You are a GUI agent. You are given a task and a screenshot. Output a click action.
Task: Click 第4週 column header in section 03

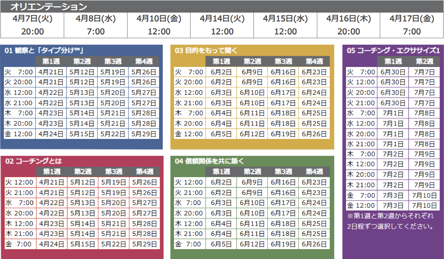314,61
